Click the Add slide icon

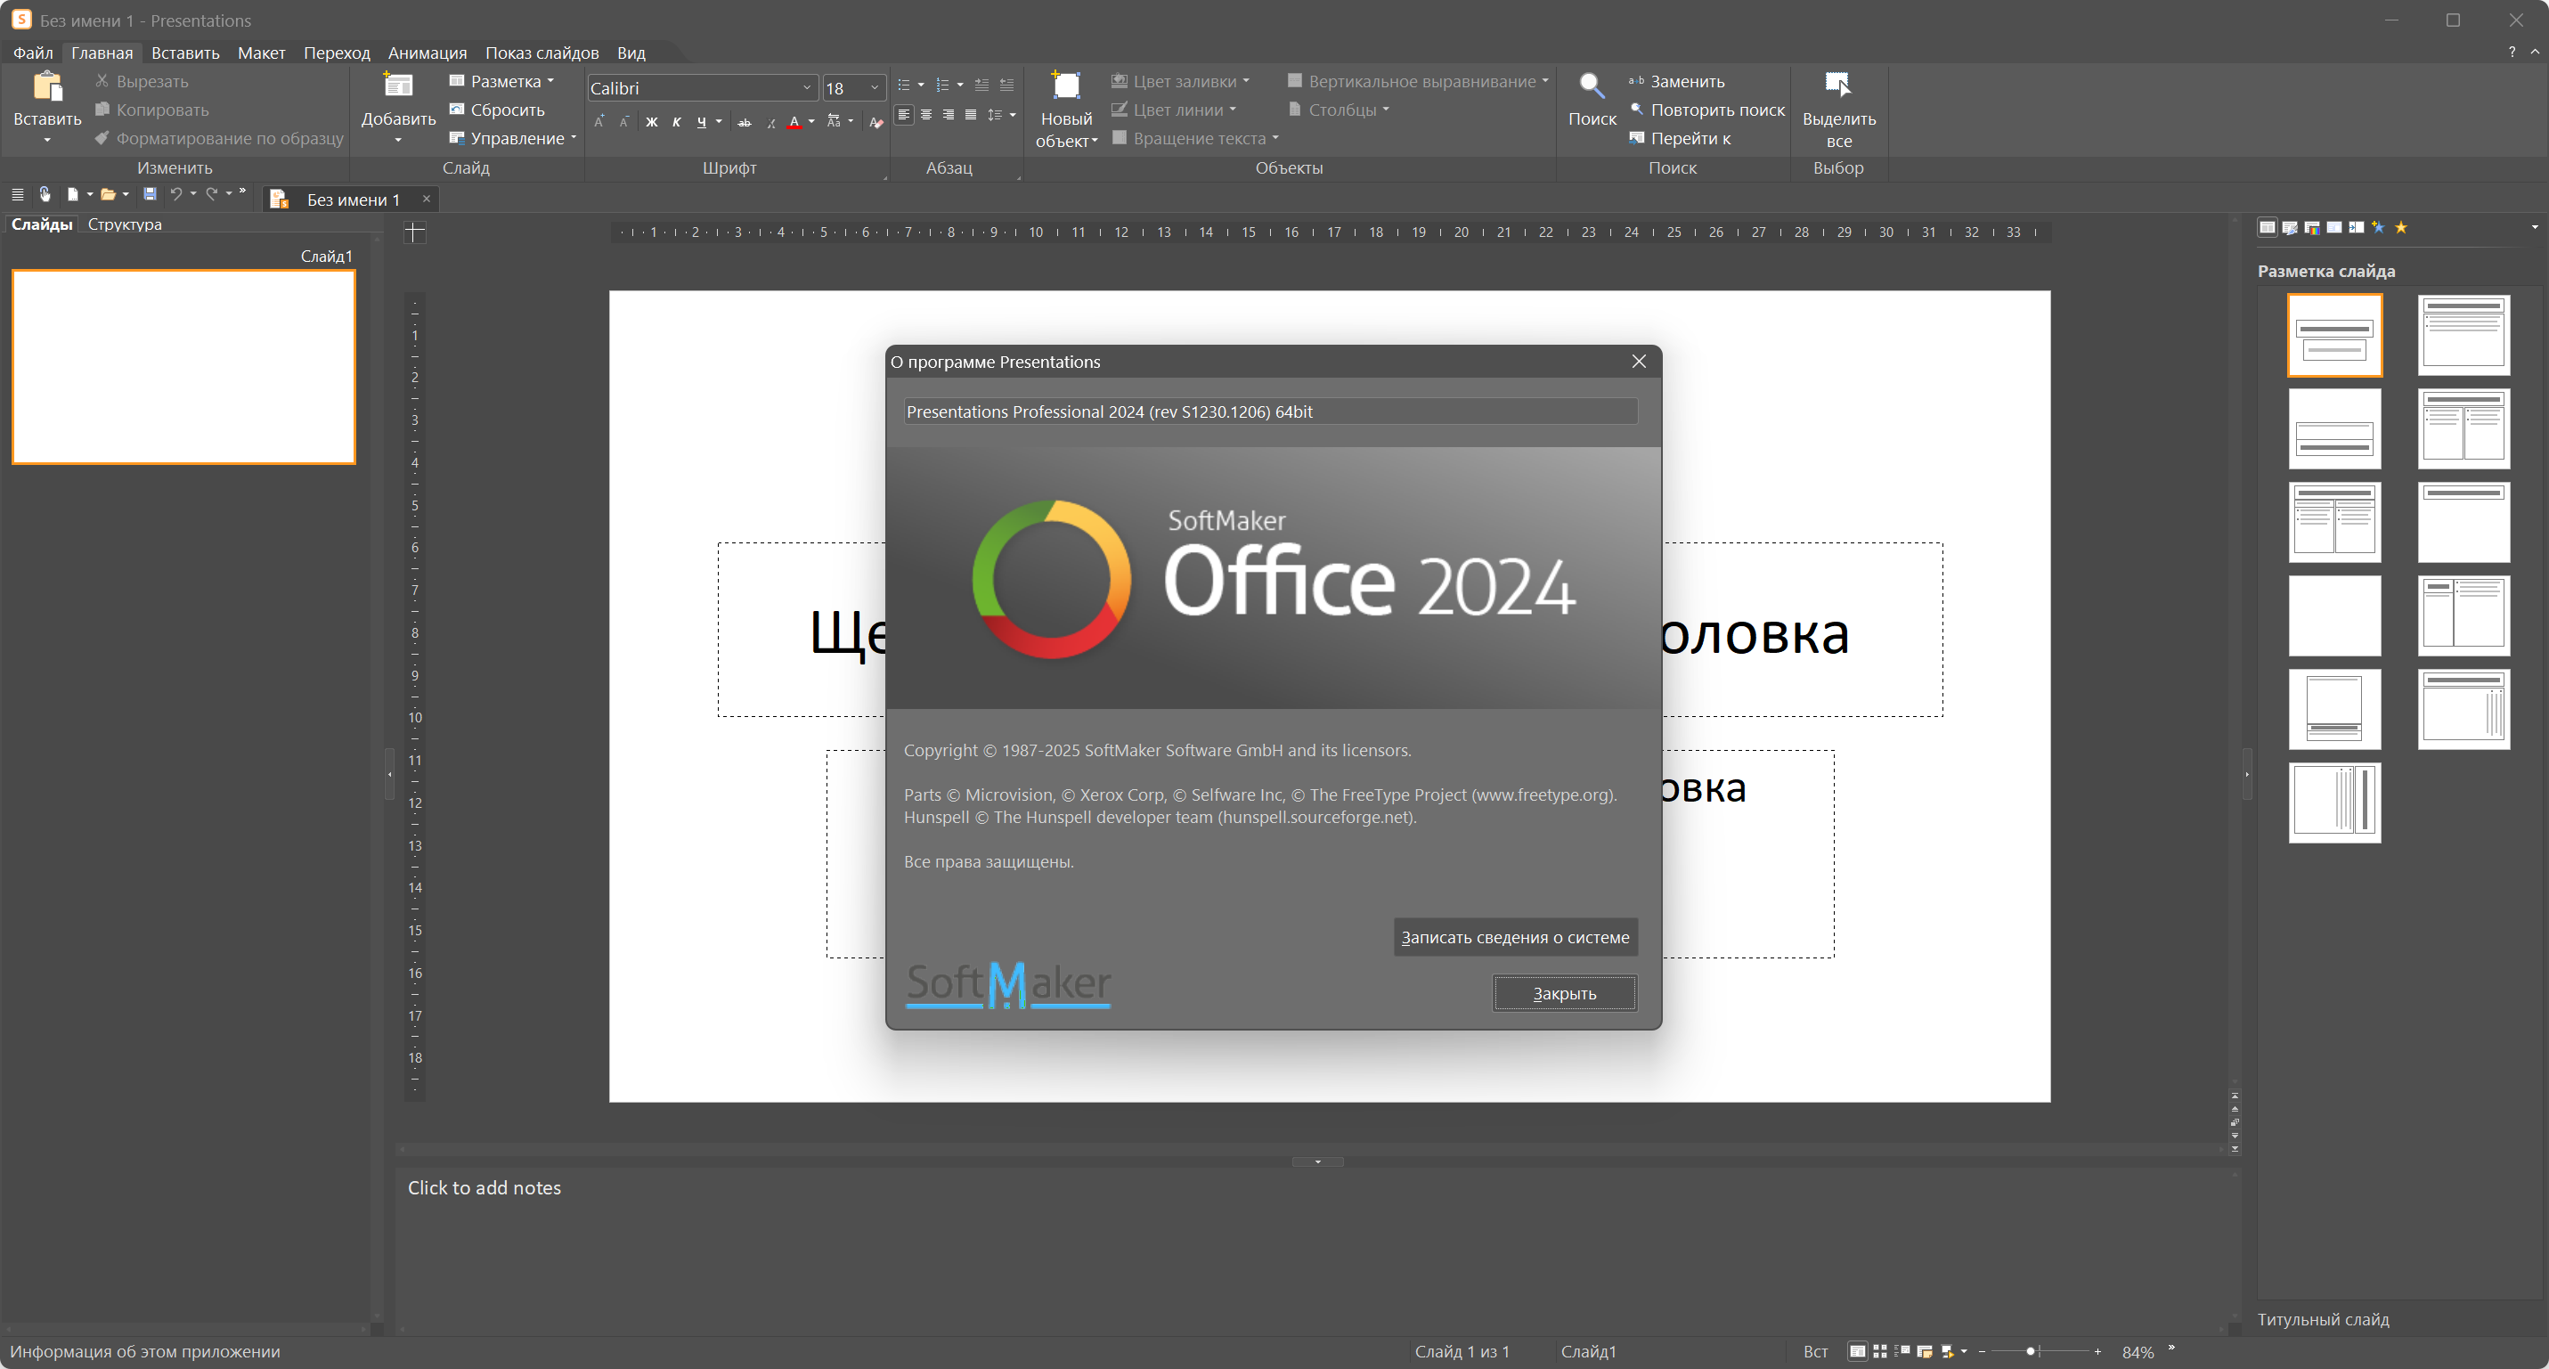(x=398, y=87)
